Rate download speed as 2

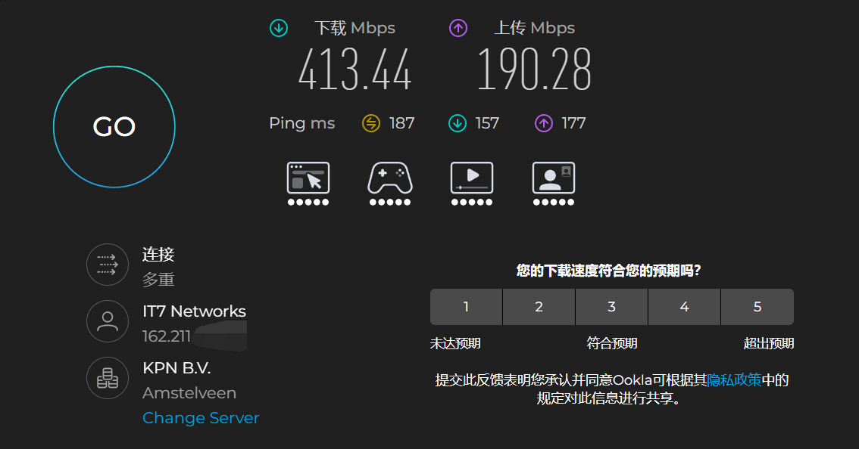click(x=539, y=307)
